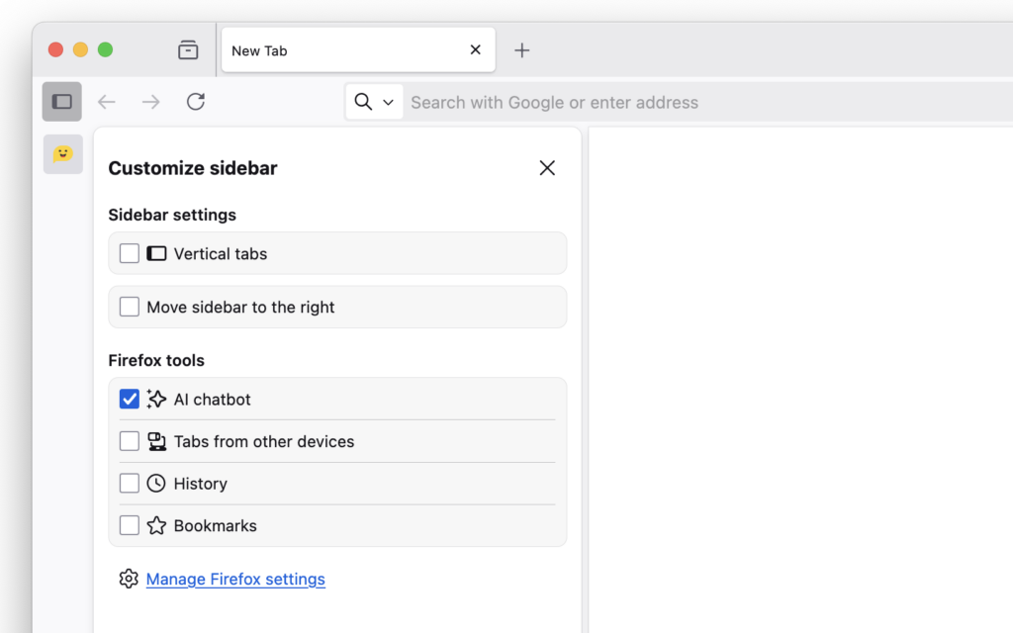Image resolution: width=1013 pixels, height=633 pixels.
Task: Check Move sidebar to the right
Action: 129,307
